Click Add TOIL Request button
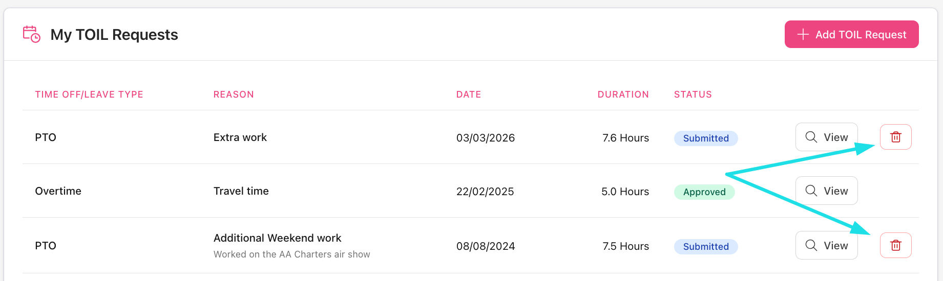The width and height of the screenshot is (943, 281). [x=851, y=34]
